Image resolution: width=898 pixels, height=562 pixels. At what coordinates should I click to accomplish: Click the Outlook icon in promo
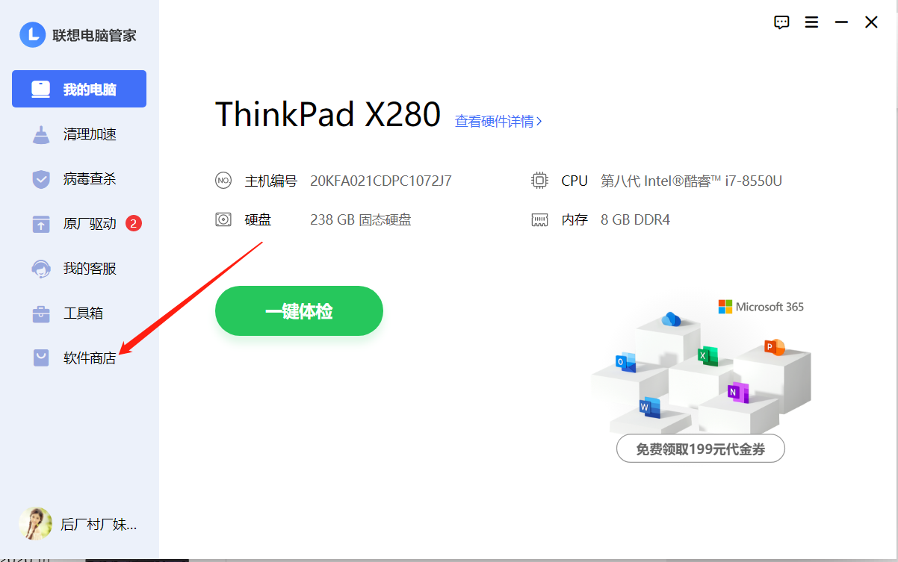click(625, 361)
